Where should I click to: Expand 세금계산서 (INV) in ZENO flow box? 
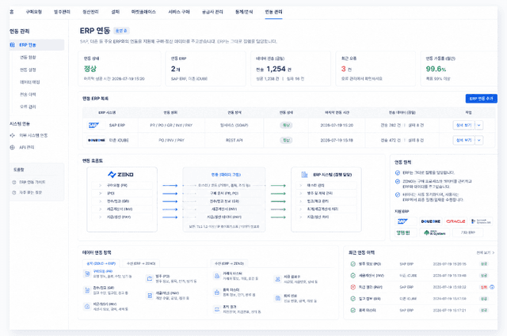[x=101, y=210]
